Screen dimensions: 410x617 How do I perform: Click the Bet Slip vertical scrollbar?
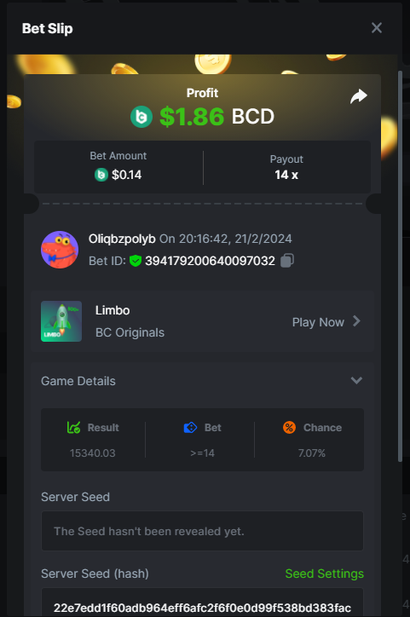tap(400, 266)
